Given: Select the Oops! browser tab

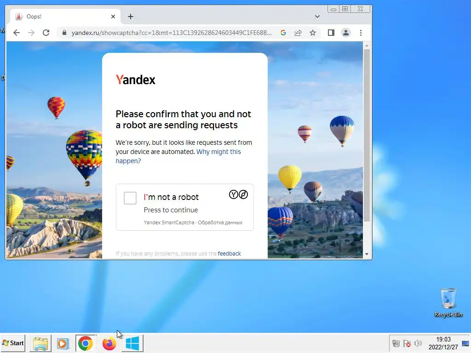Looking at the screenshot, I should [65, 17].
